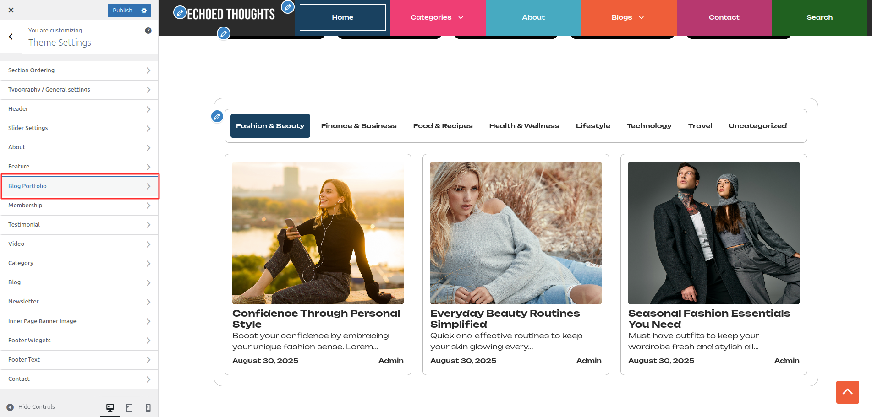This screenshot has height=417, width=872.
Task: Switch to desktop preview device icon
Action: tap(110, 407)
